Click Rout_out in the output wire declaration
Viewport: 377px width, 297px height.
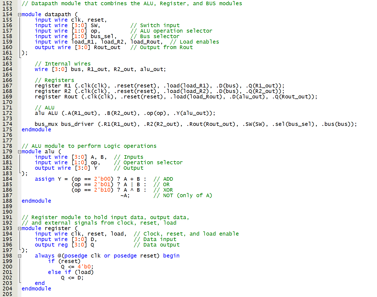[107, 47]
